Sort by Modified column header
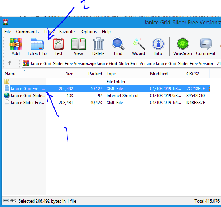Screen dimensions: 221x207 (x=166, y=74)
